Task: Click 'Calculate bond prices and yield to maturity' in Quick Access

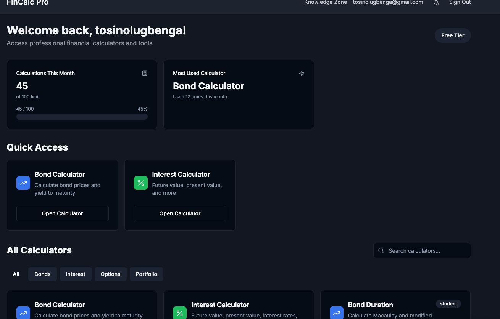Action: (x=68, y=189)
